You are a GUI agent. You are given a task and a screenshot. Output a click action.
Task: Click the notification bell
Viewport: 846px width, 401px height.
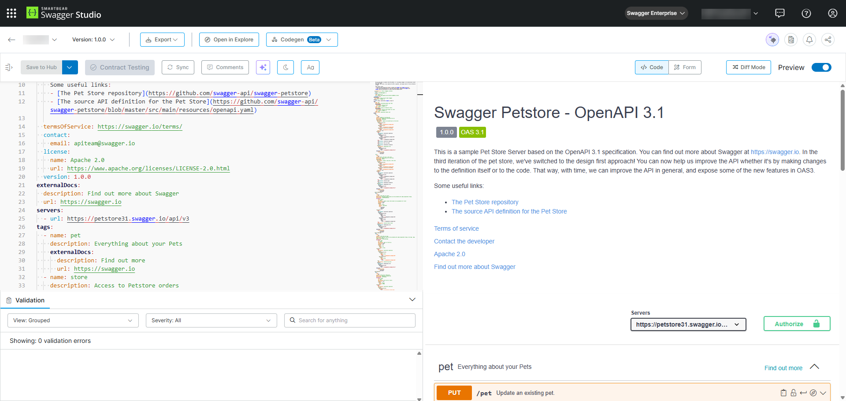pyautogui.click(x=809, y=39)
